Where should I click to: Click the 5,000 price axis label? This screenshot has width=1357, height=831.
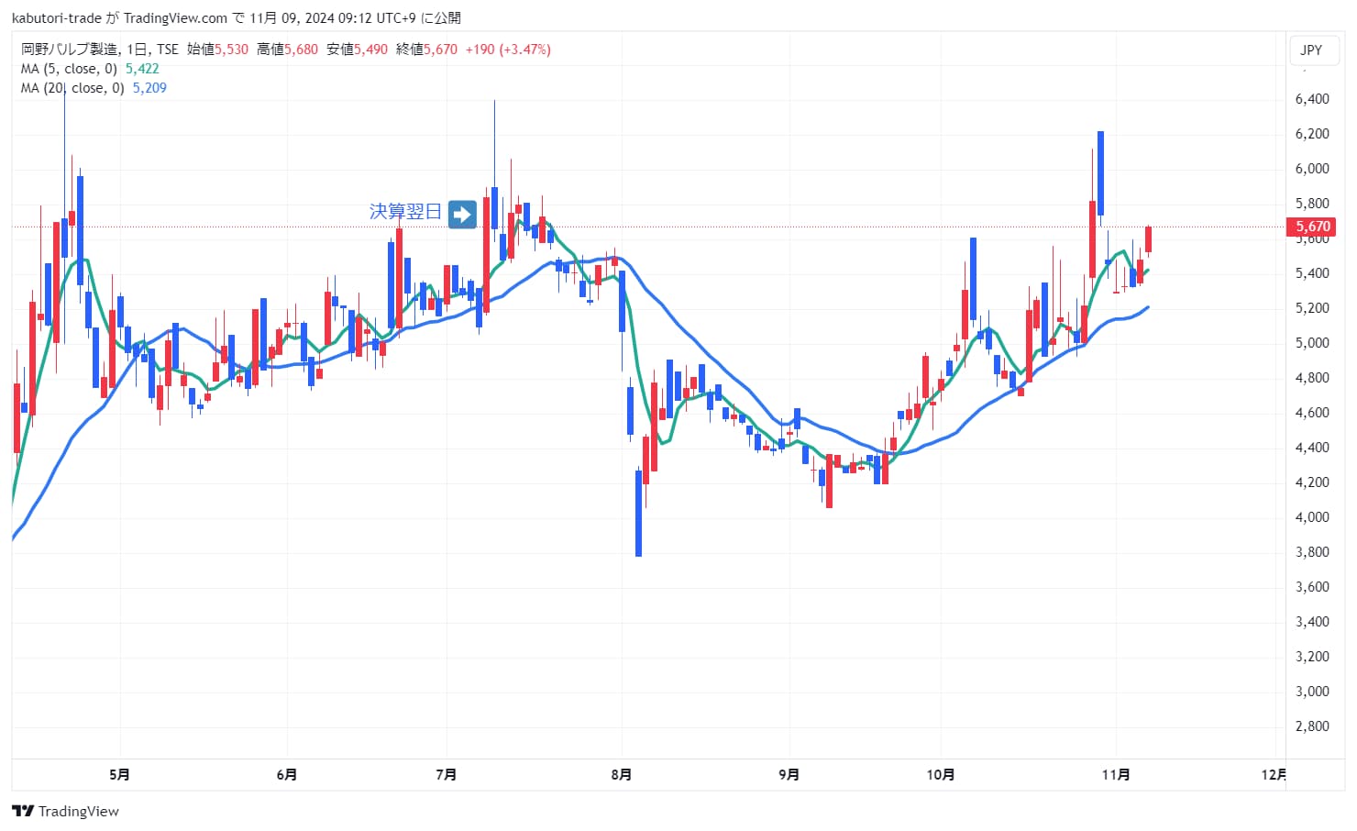[1312, 343]
